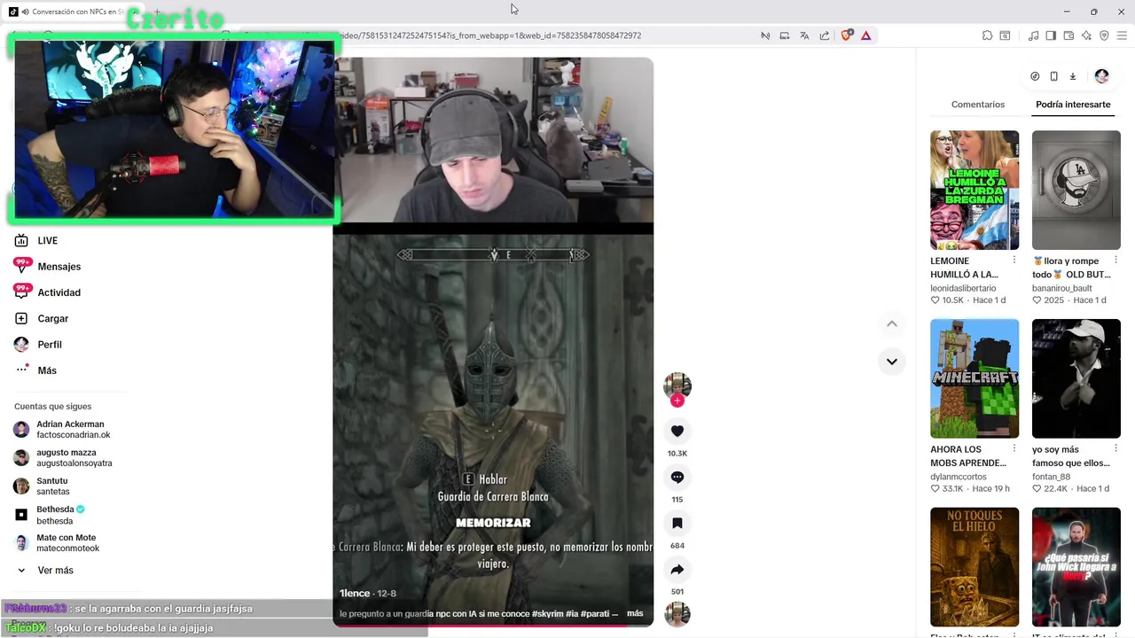Open Brave Shields lion icon
The height and width of the screenshot is (638, 1135).
pos(846,35)
